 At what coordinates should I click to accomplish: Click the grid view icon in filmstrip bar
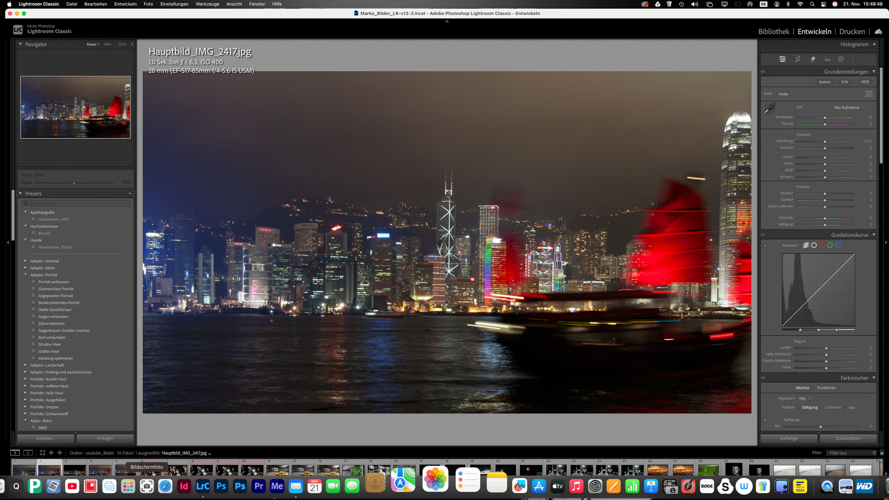coord(42,453)
